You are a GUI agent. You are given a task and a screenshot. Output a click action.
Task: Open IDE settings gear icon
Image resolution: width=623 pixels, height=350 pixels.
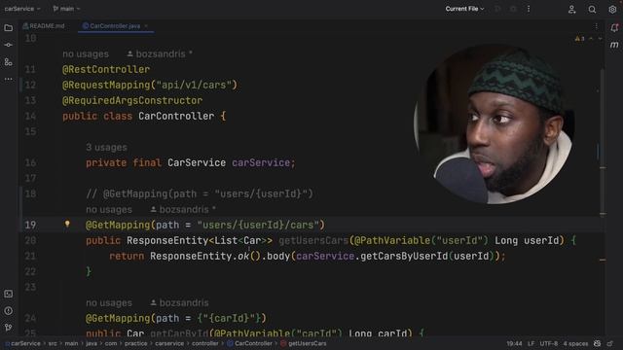[612, 9]
